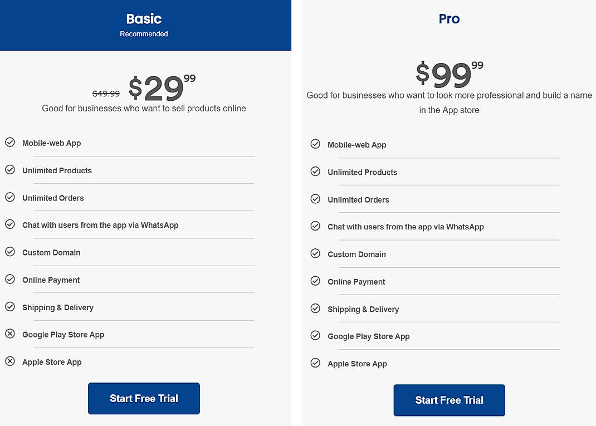Screen dimensions: 596x426
Task: Click the Mobile-web App checkmark icon on Basic plan
Action: coord(10,142)
